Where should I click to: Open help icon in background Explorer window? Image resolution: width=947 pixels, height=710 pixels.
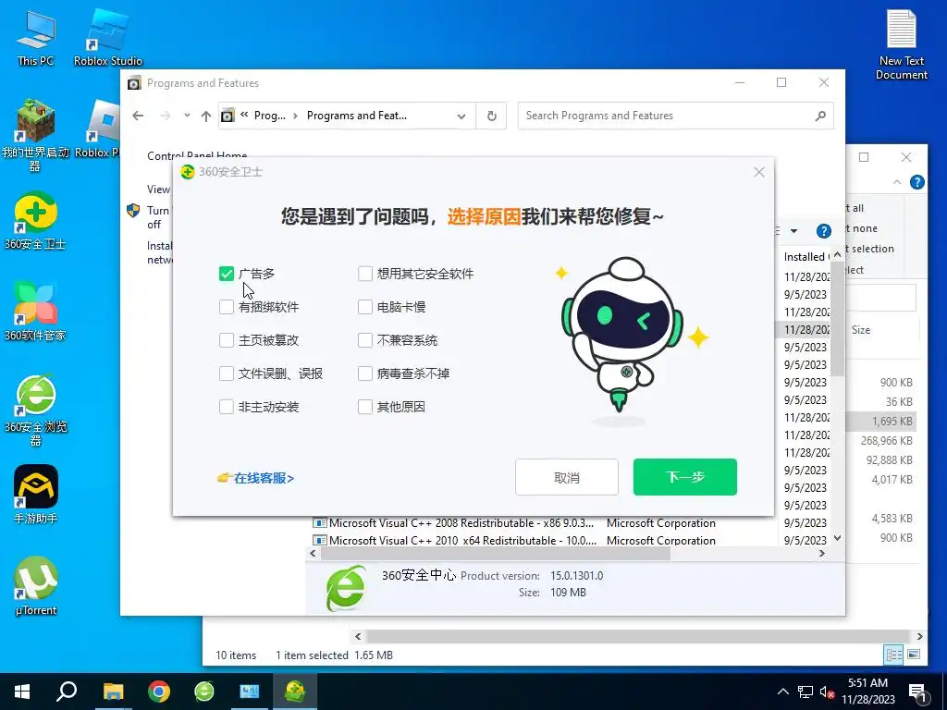[916, 182]
